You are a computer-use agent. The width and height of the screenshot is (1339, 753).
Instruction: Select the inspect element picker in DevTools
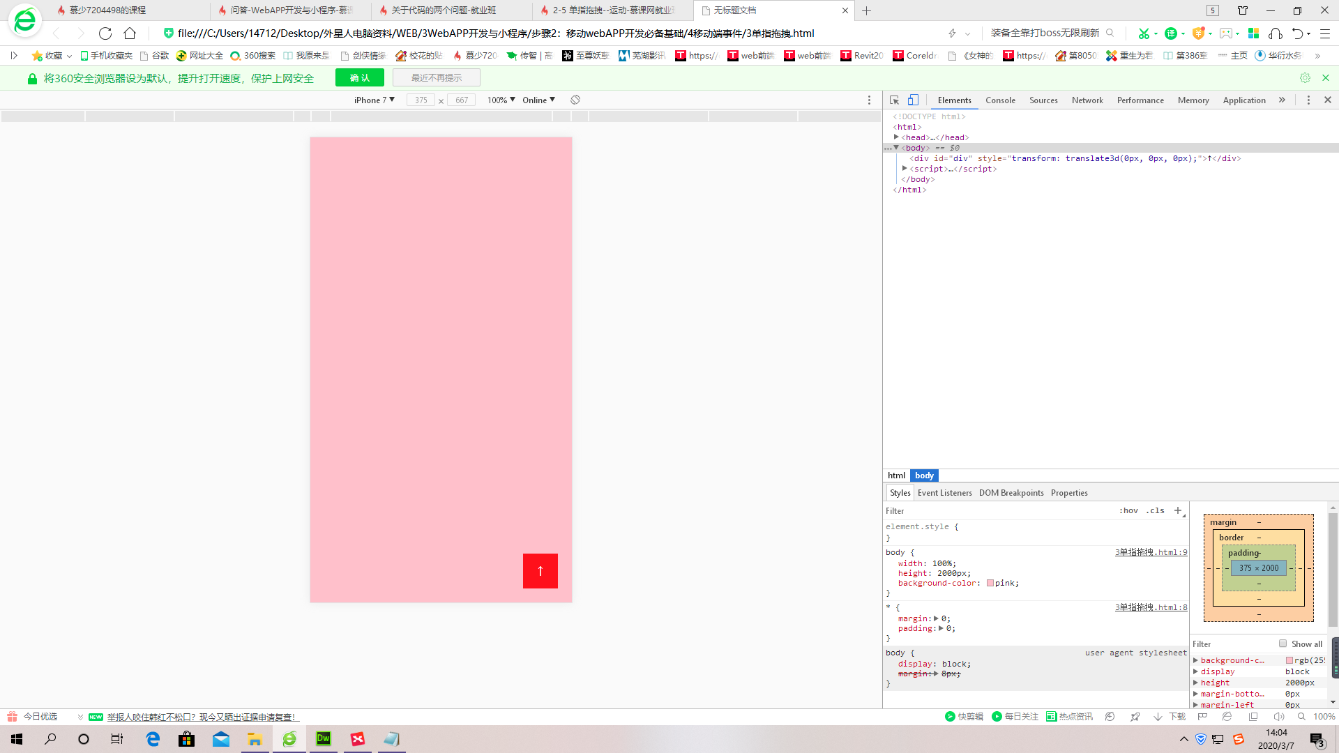(x=895, y=100)
